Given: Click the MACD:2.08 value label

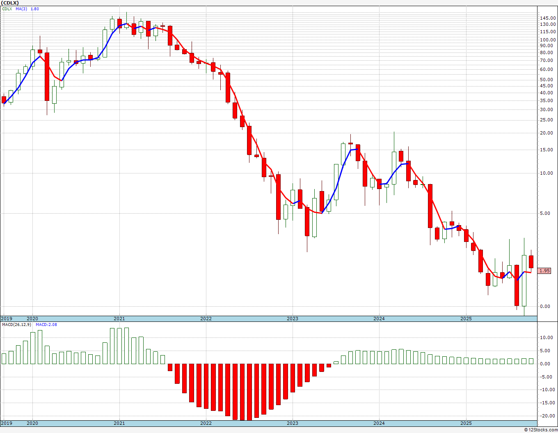Looking at the screenshot, I should 46,324.
